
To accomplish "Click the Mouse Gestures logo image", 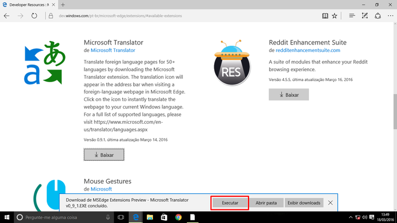I will pos(49,194).
